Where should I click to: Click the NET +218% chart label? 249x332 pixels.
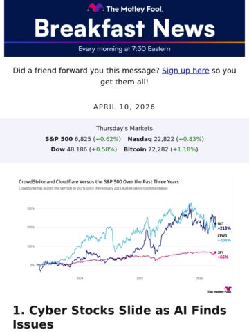(224, 226)
